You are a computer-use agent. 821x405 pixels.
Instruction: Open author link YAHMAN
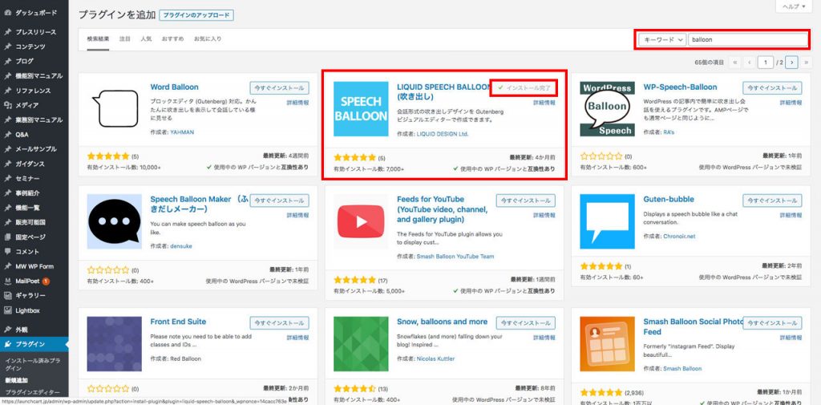point(182,132)
